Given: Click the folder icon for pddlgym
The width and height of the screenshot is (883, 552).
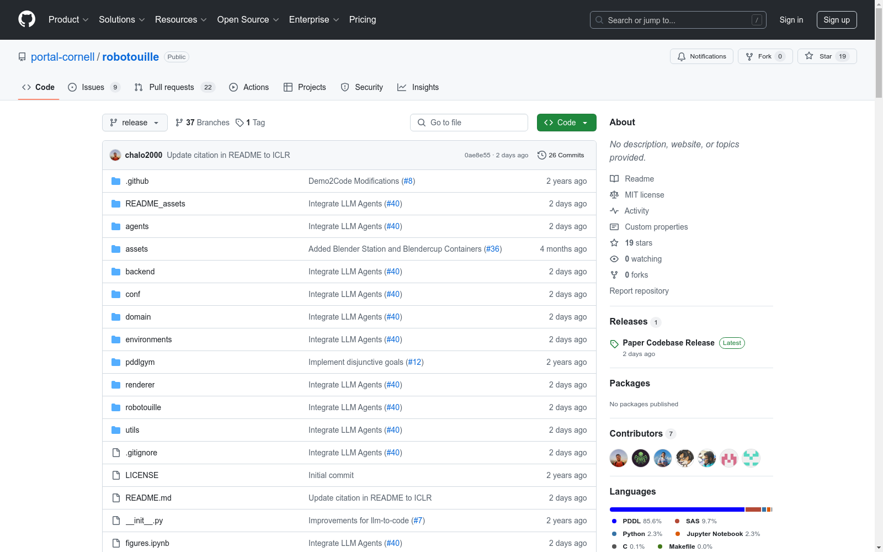Looking at the screenshot, I should 116,362.
